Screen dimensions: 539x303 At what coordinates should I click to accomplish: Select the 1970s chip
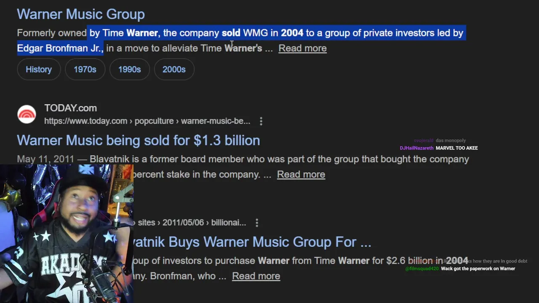point(85,69)
